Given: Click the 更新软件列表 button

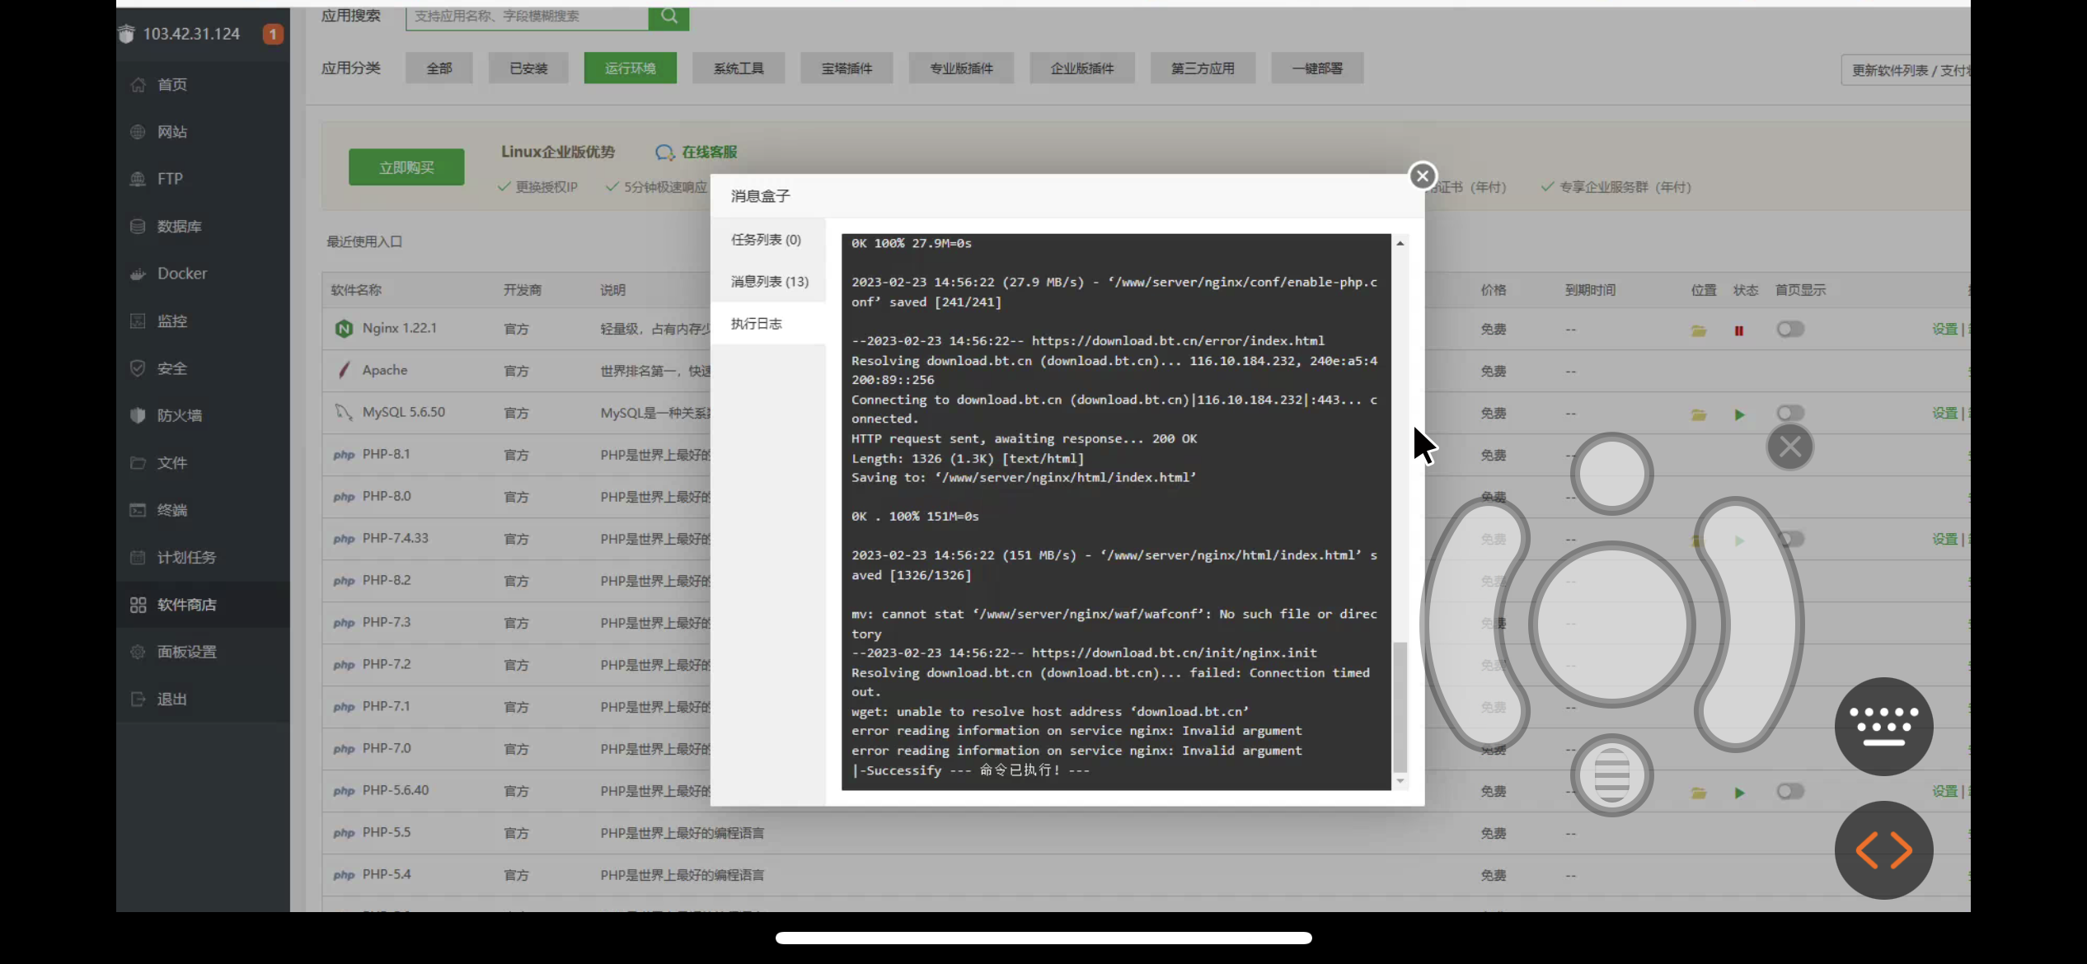Looking at the screenshot, I should point(1906,70).
